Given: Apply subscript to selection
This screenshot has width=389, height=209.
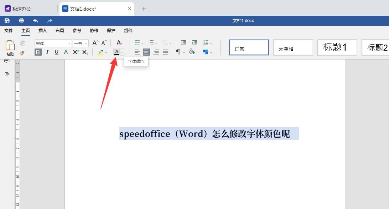Looking at the screenshot, I should [84, 52].
